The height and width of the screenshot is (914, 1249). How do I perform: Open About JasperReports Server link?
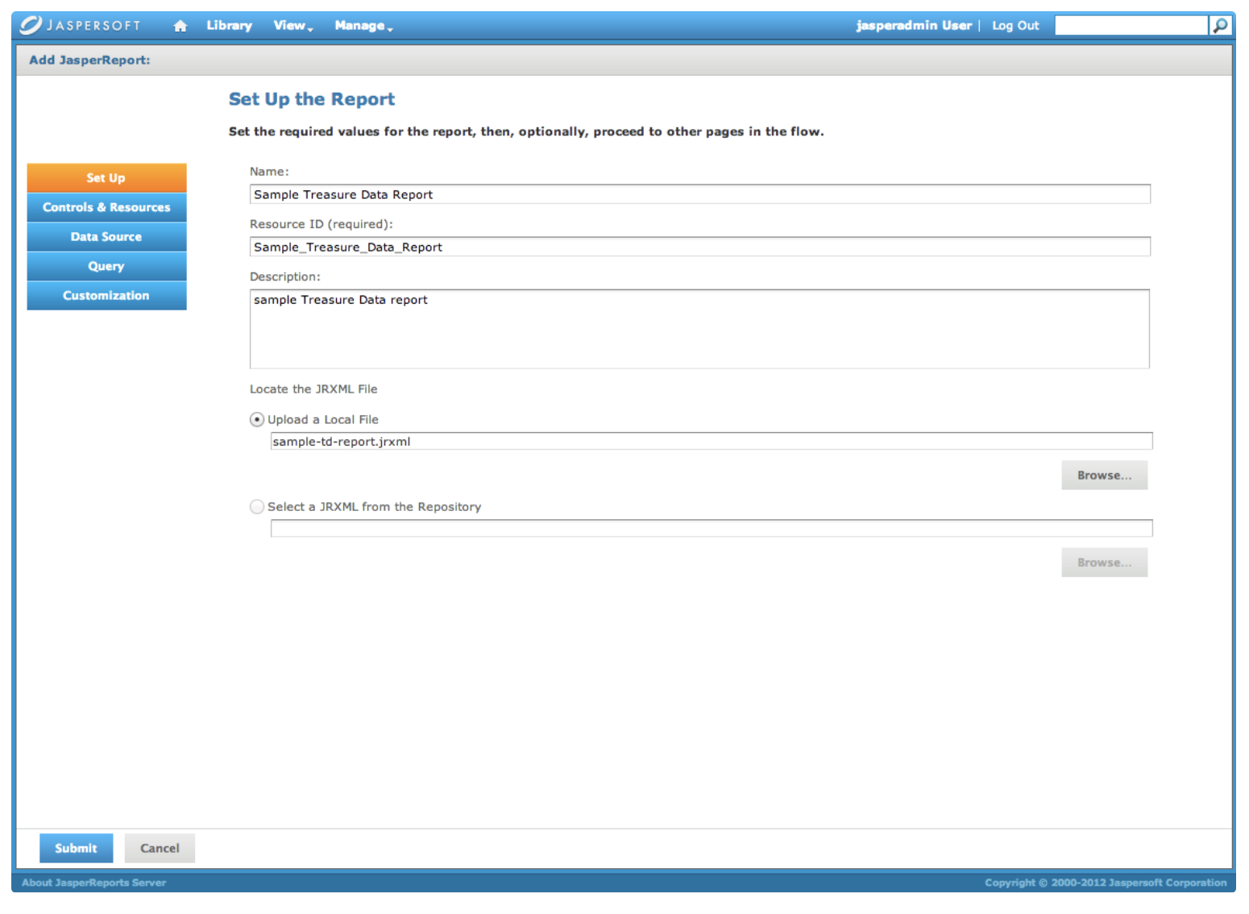(93, 883)
